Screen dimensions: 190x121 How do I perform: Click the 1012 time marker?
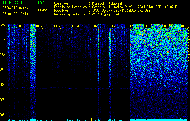tap(39, 26)
